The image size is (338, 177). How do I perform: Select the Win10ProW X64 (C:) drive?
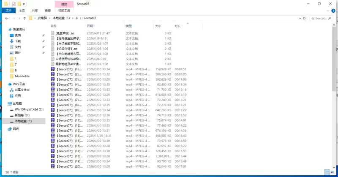[29, 109]
